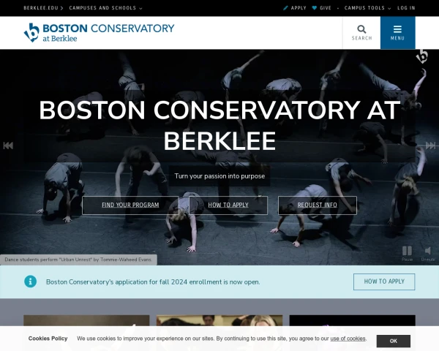Click the hero How to Apply button
Screen dimensions: 439x351
228,205
